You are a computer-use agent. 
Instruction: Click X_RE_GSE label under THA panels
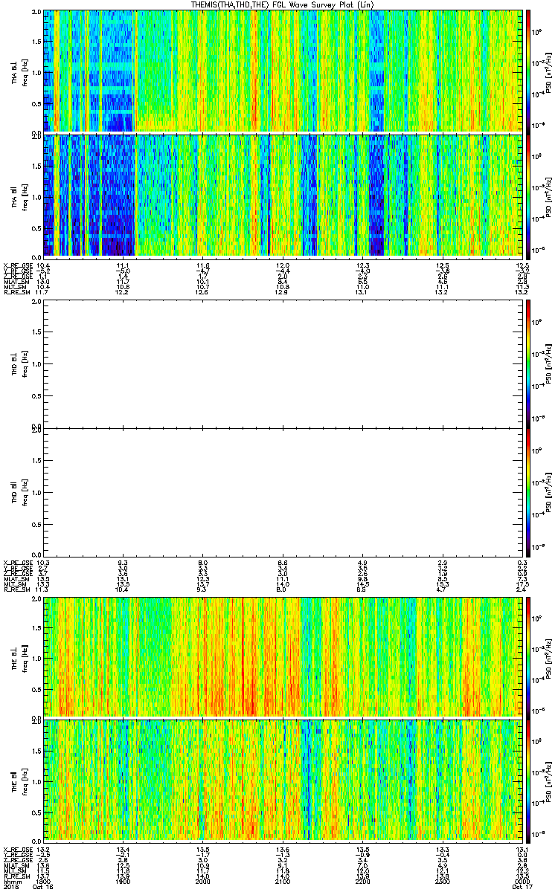[x=16, y=265]
